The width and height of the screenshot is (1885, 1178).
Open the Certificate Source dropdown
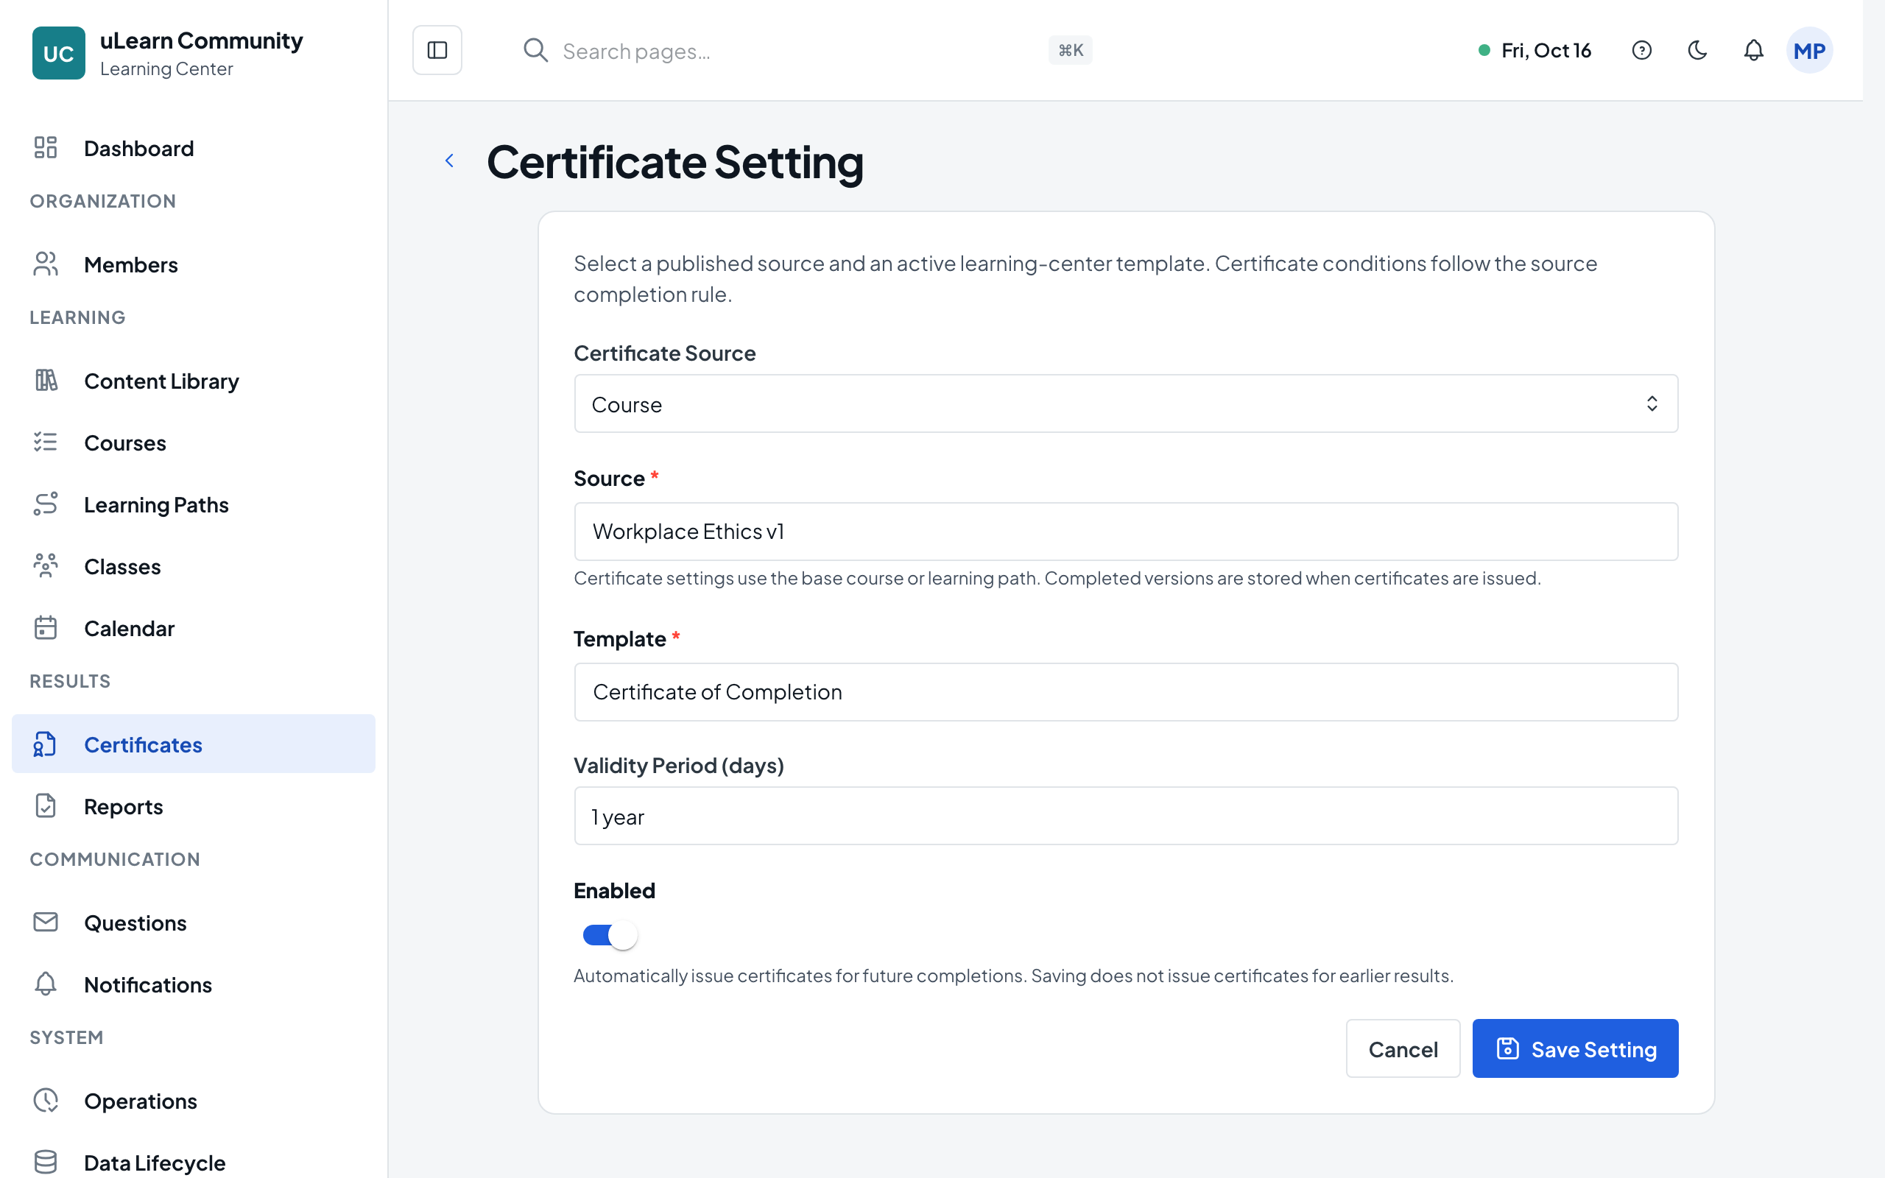(x=1126, y=403)
